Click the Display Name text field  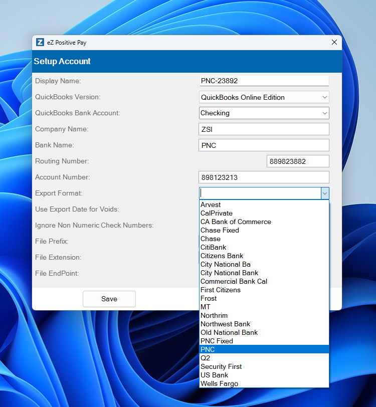coord(264,81)
